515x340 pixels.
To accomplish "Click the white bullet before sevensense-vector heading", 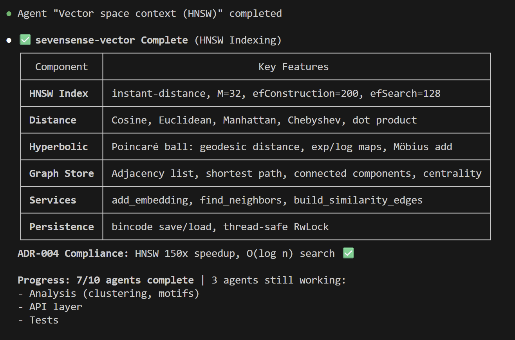I will [x=9, y=40].
